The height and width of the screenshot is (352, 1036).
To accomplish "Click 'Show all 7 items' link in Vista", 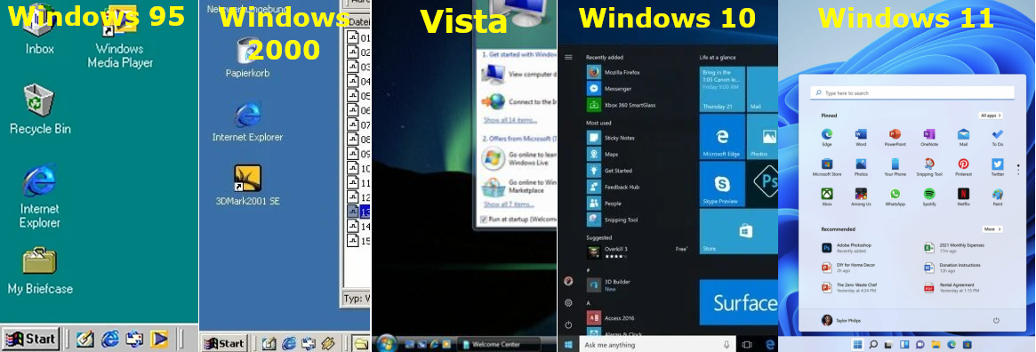I will click(x=508, y=204).
